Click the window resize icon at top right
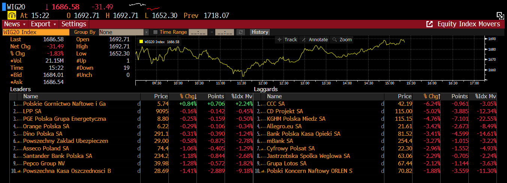The image size is (507, 183). coord(500,15)
